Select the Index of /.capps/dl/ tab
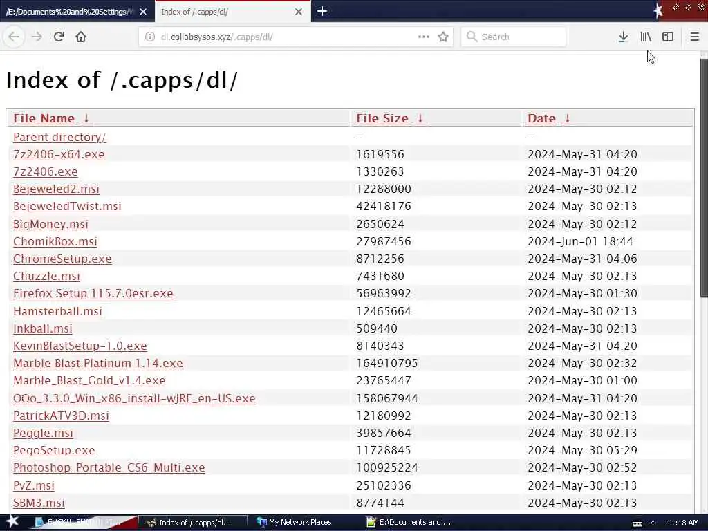Viewport: 708px width, 531px height. 226,12
